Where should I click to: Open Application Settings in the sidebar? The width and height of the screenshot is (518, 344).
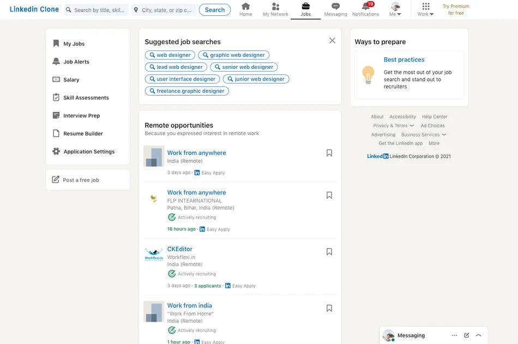click(89, 152)
